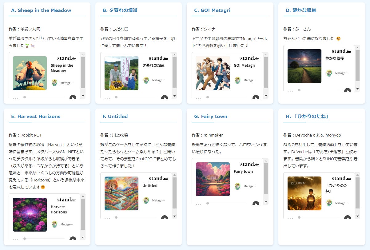Click Sheep in the Meadow title in player
The image size is (370, 250).
(62, 68)
